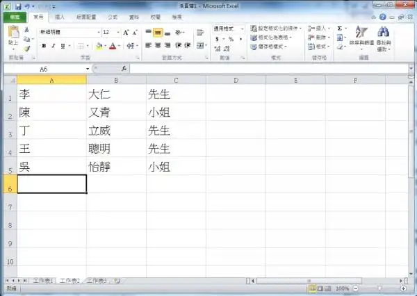Decrease font size with small A icon
This screenshot has width=417, height=296.
pyautogui.click(x=135, y=33)
